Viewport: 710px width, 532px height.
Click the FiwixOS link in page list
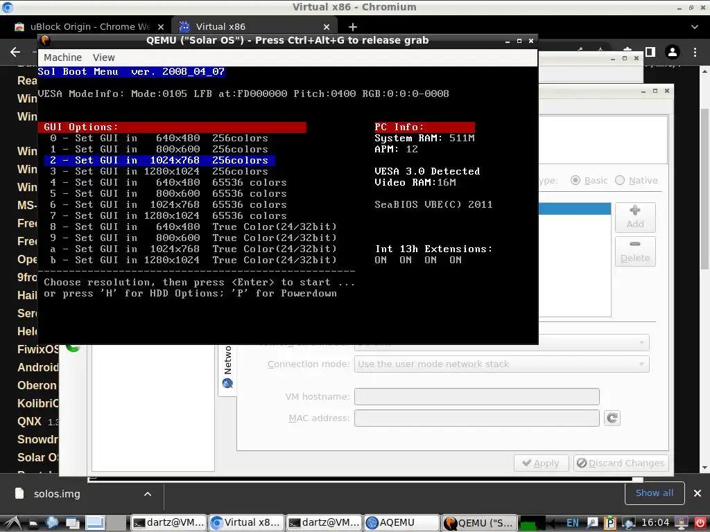click(x=38, y=349)
